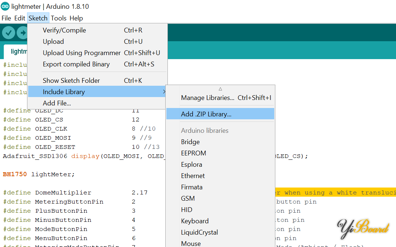Viewport: 396px width, 247px height.
Task: Switch to the lightmeter sketch tab
Action: (16, 51)
